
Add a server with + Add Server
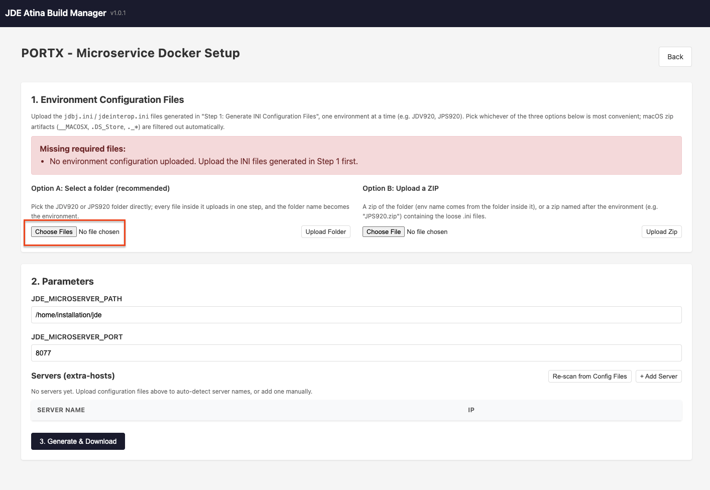[658, 376]
